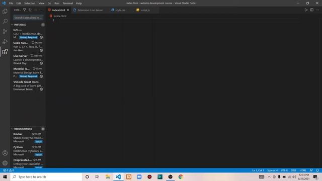Image resolution: width=322 pixels, height=181 pixels.
Task: Click the taskbar search box
Action: [46, 176]
